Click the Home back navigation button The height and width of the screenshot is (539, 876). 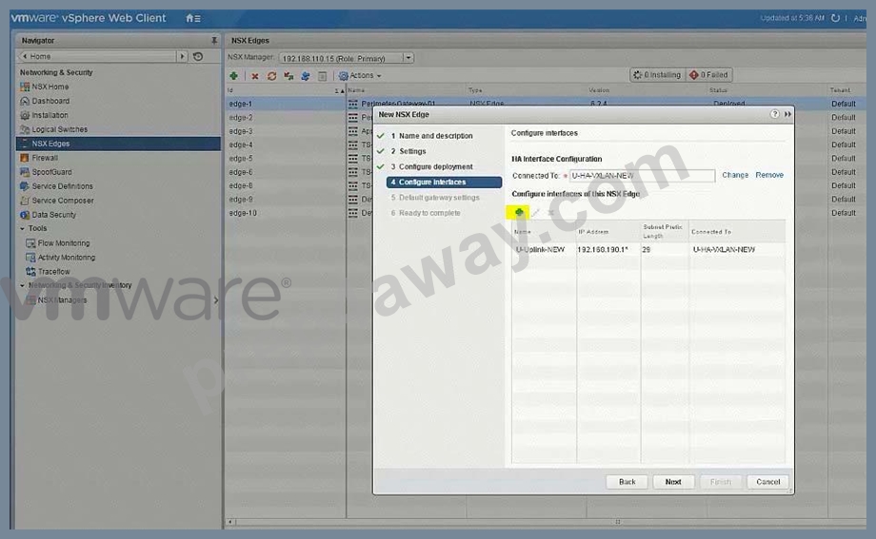(96, 56)
